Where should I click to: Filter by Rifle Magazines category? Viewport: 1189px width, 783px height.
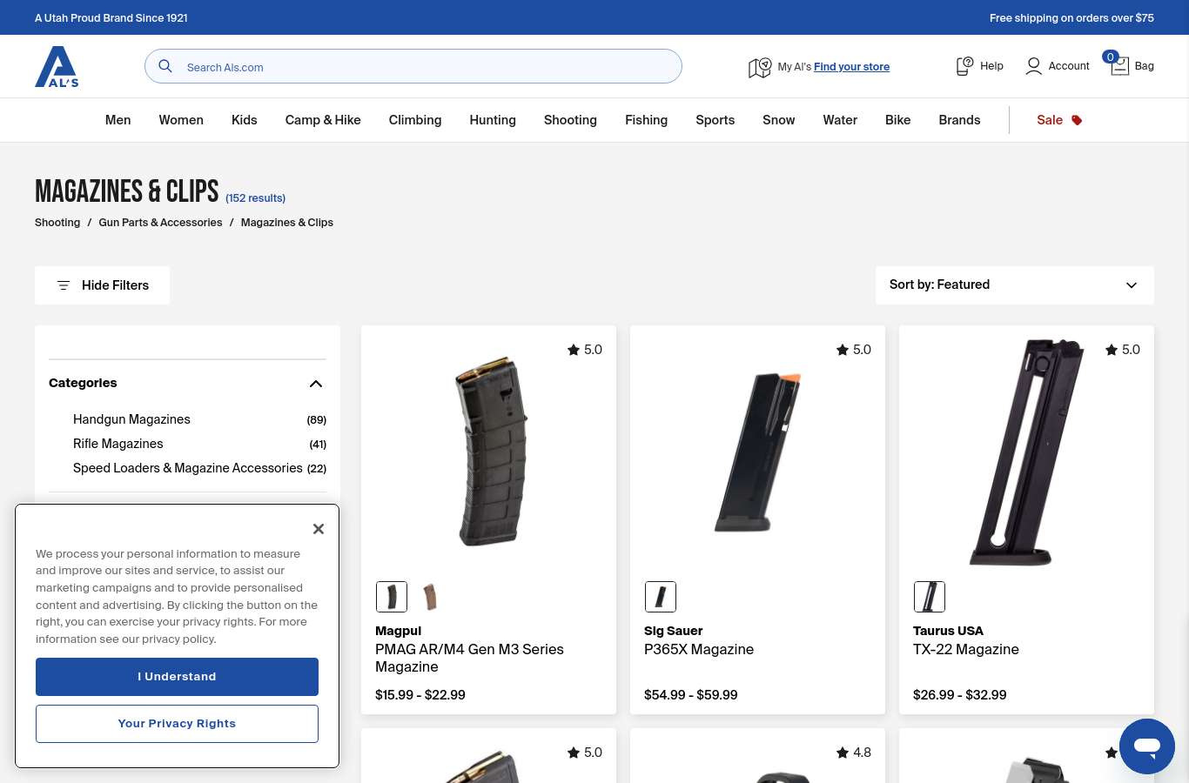(118, 444)
